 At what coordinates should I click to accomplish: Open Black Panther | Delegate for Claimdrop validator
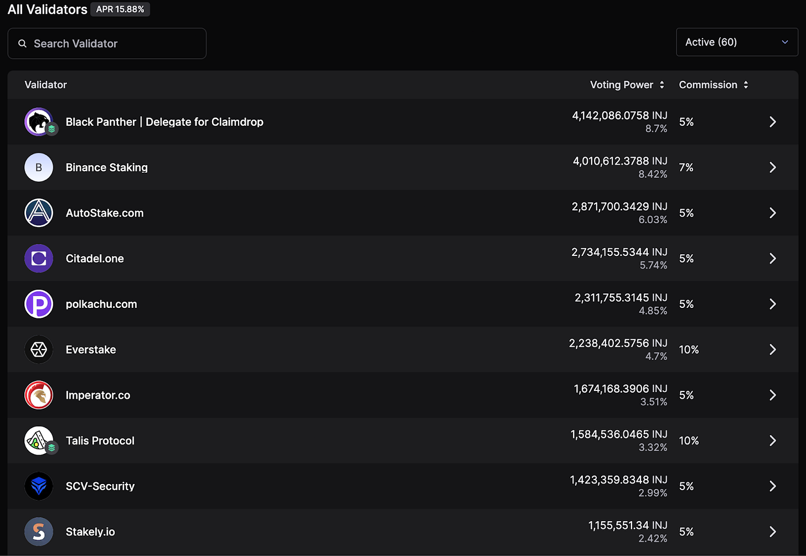coord(164,122)
